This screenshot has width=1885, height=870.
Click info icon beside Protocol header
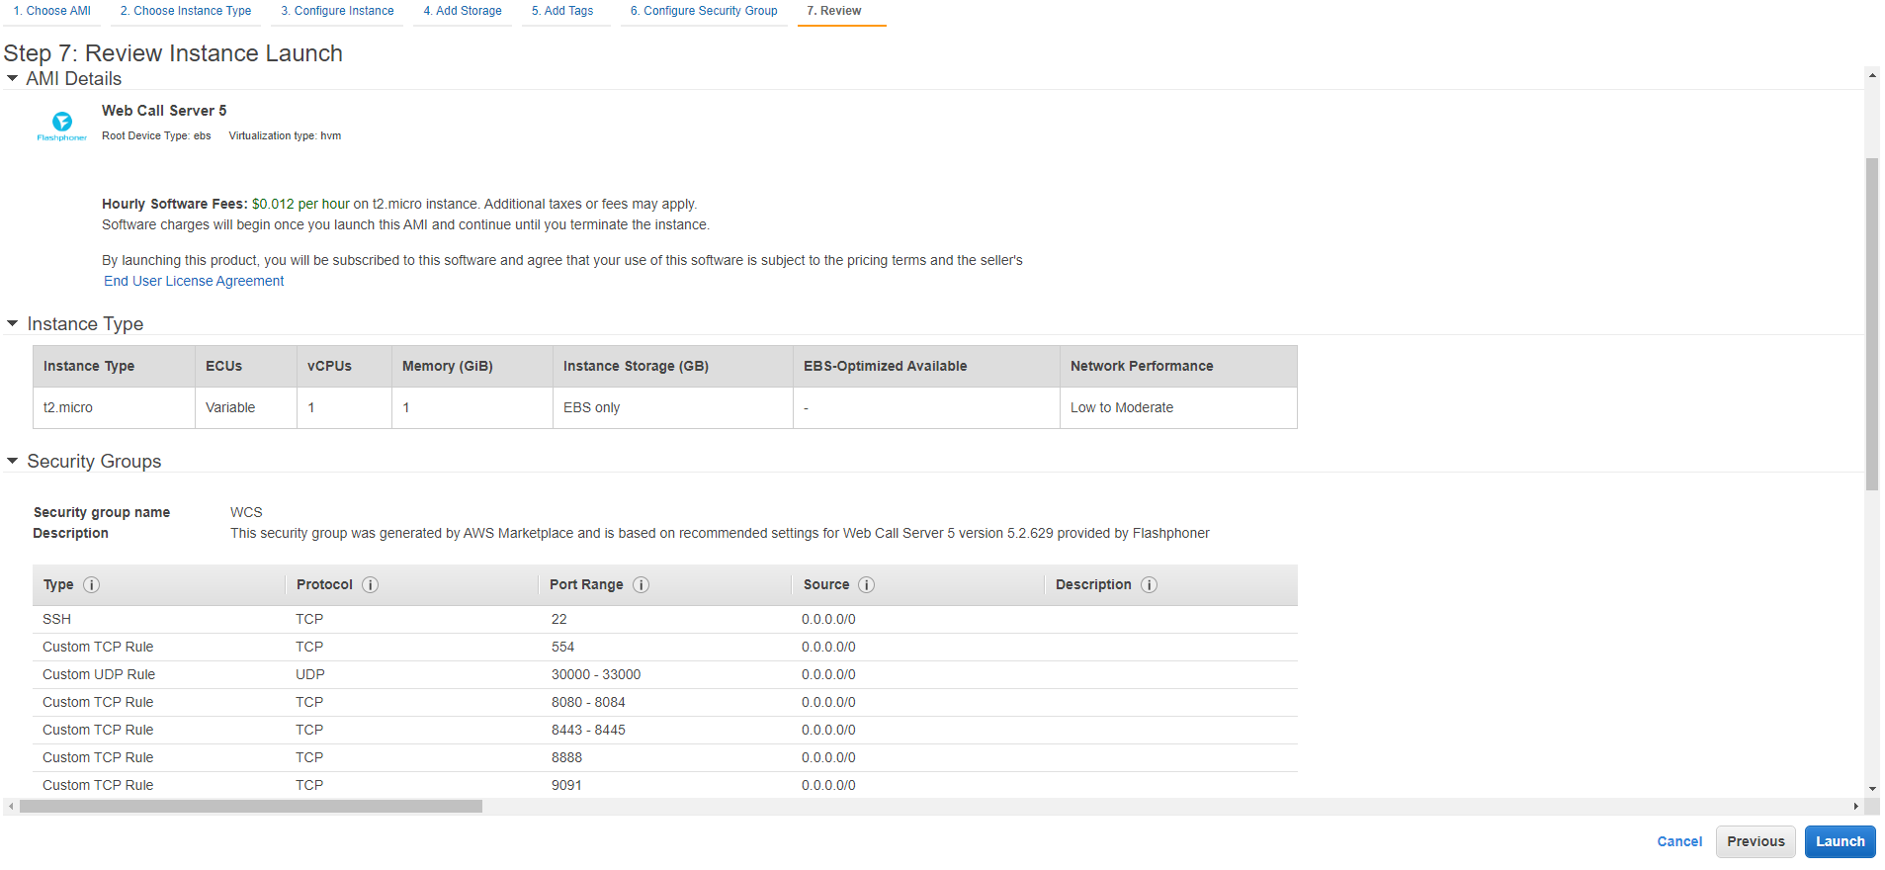click(371, 585)
